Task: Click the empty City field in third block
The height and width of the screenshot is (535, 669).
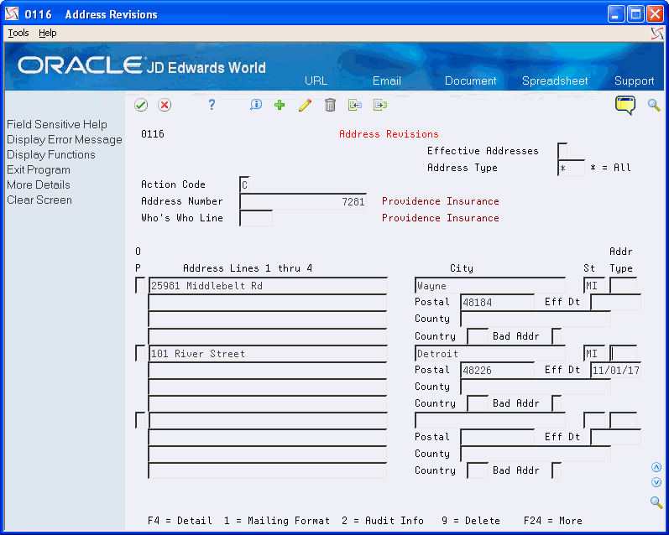Action: point(490,421)
